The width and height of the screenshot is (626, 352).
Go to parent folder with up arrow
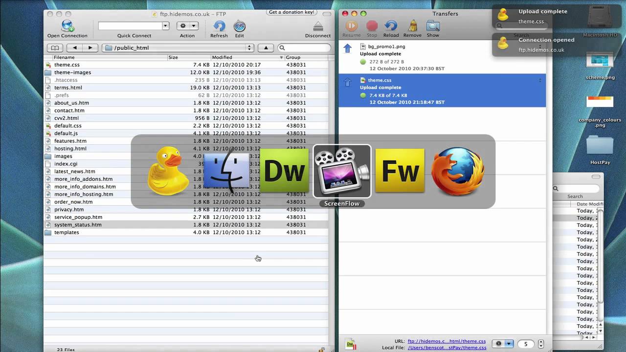[x=266, y=47]
